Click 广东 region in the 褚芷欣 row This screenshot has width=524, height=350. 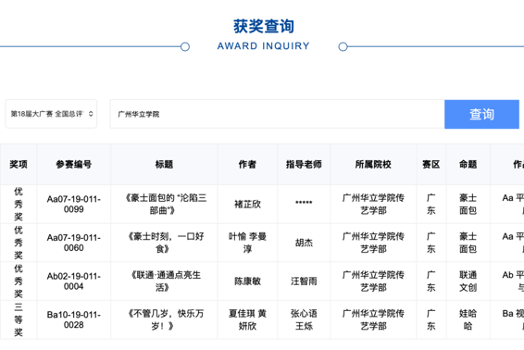pos(431,204)
